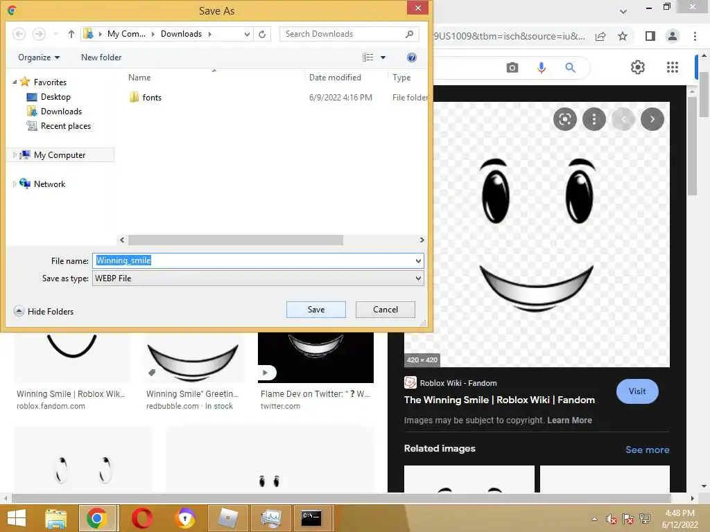Open Command Prompt from taskbar
710x532 pixels.
pos(311,518)
